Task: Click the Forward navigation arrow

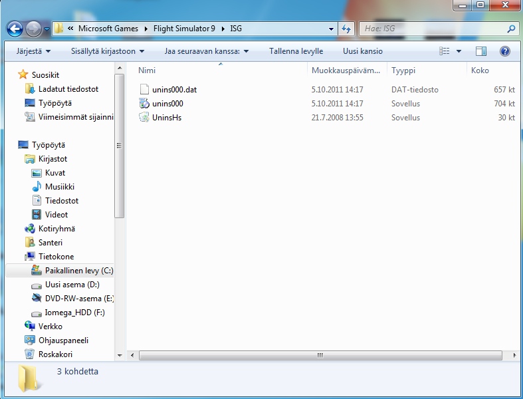Action: pos(33,29)
